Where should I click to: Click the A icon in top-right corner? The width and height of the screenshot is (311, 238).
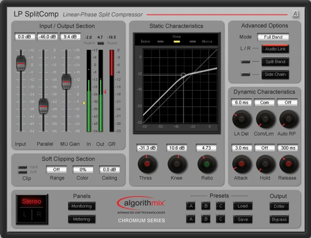tap(295, 14)
